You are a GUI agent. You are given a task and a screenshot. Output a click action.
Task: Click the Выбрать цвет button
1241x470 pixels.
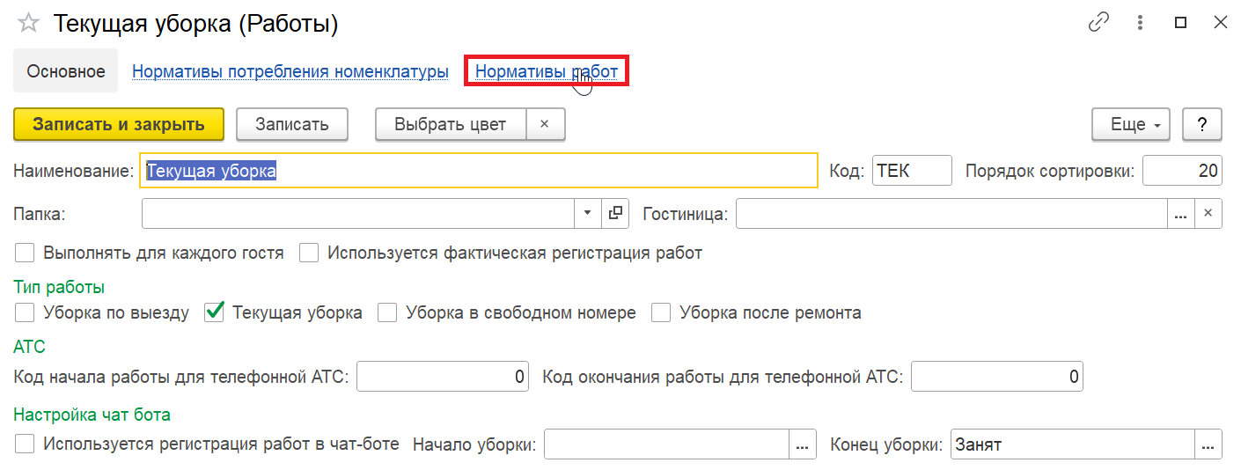[x=451, y=124]
